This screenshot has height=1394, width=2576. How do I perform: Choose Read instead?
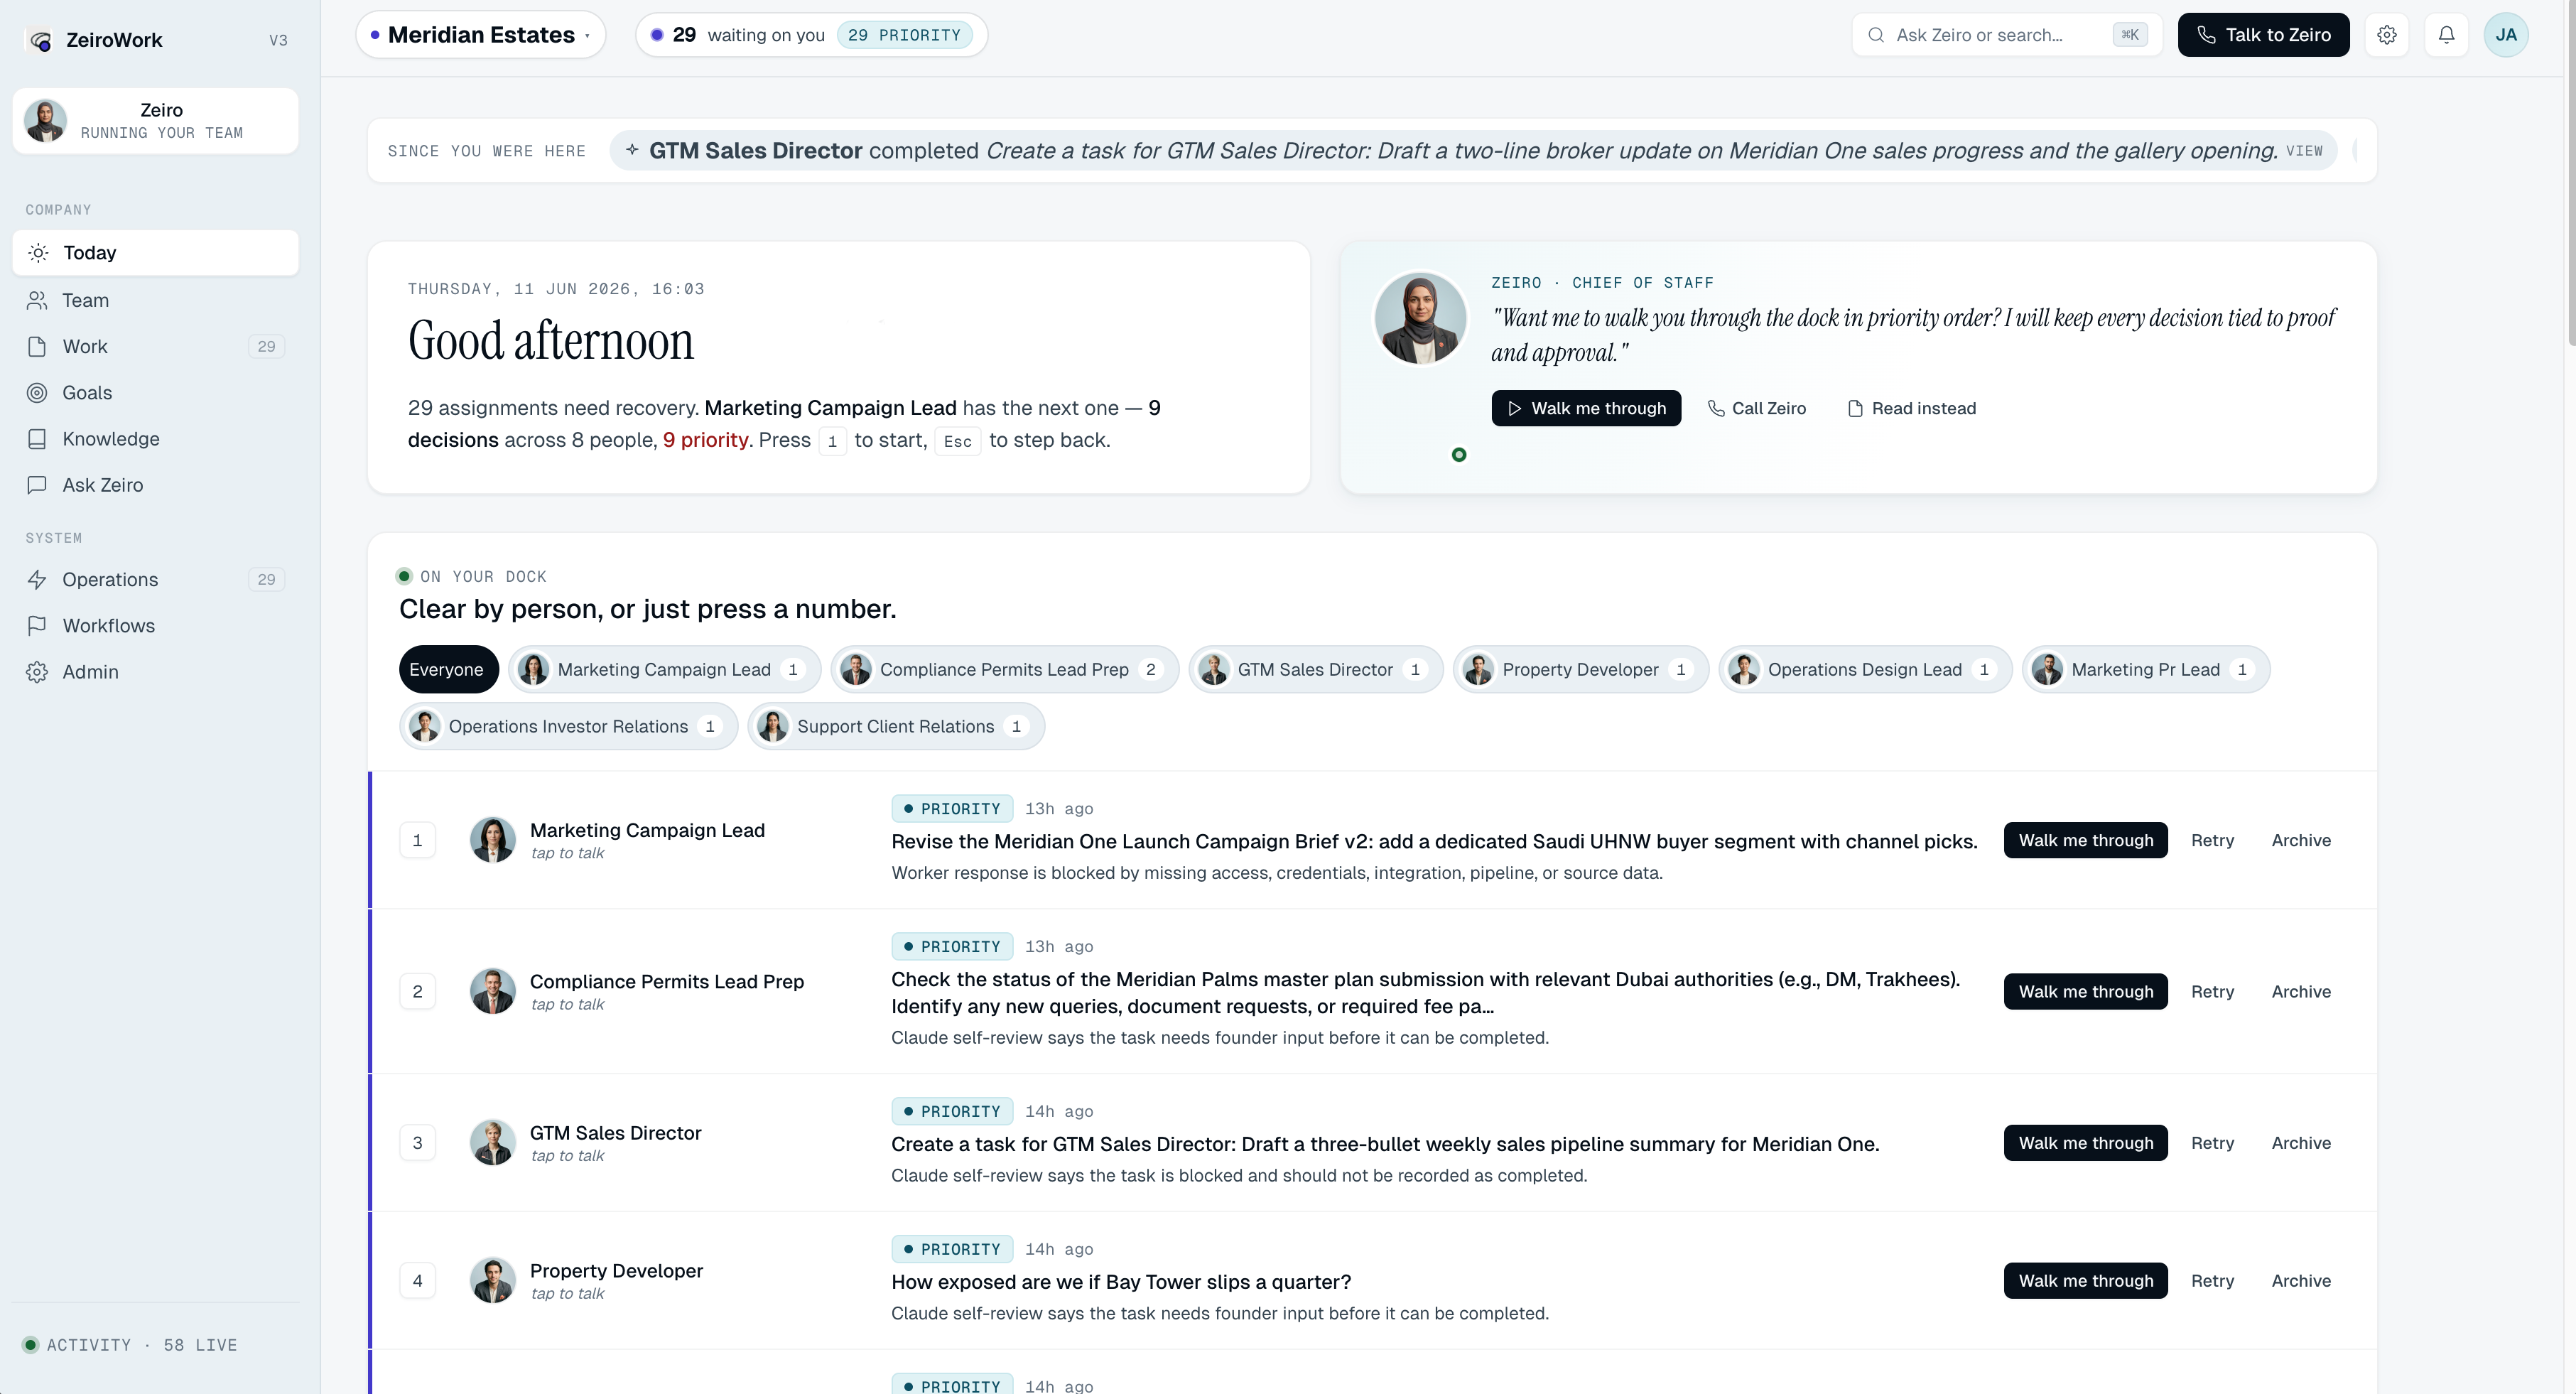(x=1911, y=408)
